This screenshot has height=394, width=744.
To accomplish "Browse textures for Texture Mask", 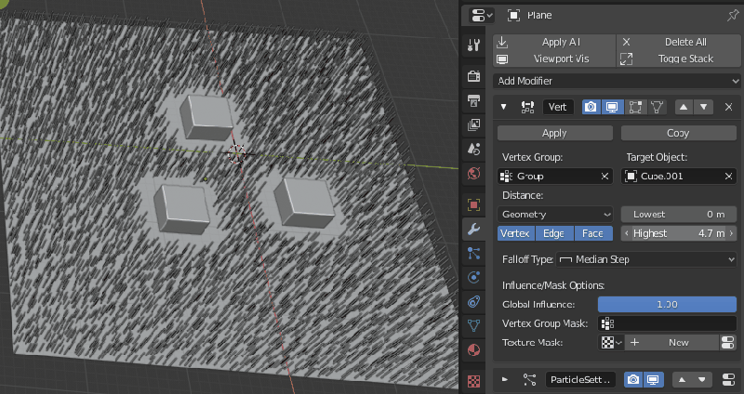I will click(x=611, y=342).
